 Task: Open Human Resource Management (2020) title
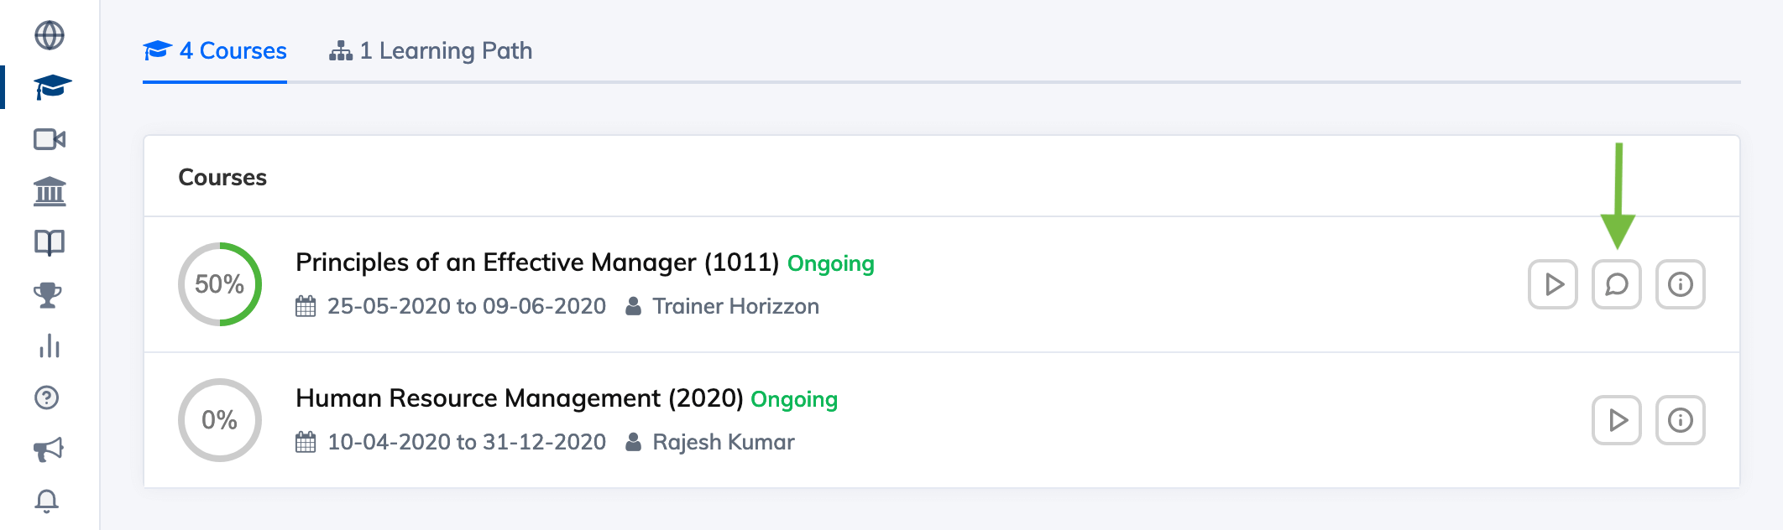click(x=520, y=398)
